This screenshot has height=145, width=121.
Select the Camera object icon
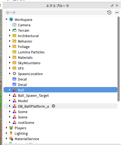[14, 25]
